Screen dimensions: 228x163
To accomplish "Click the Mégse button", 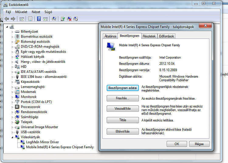I will [199, 144].
